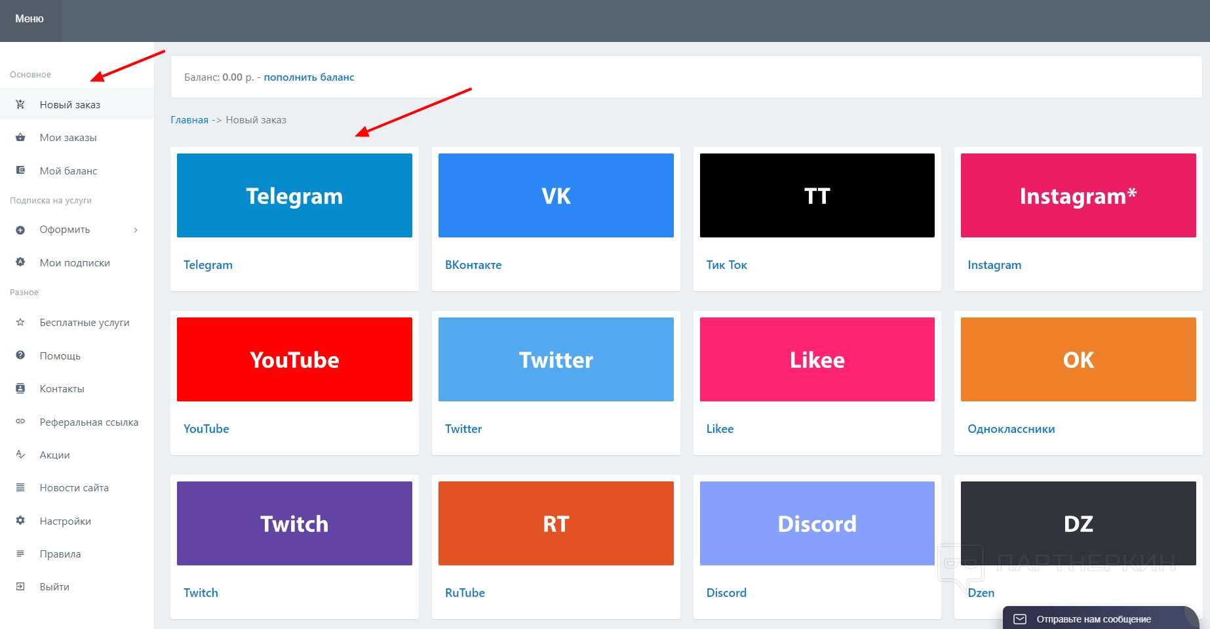The image size is (1210, 629).
Task: Select the pink Likee service banner
Action: pyautogui.click(x=817, y=359)
